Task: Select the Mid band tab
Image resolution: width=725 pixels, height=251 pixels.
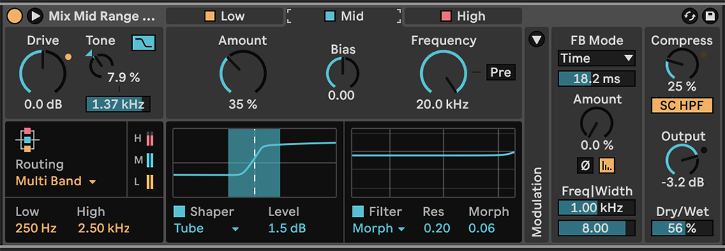Action: coord(344,16)
